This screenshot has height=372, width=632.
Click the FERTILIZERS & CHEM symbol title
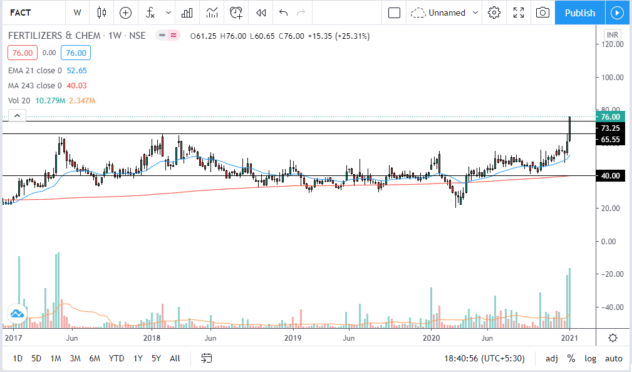click(x=54, y=36)
